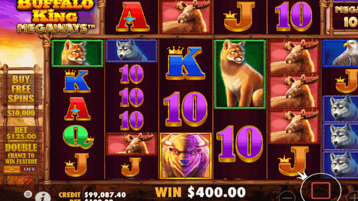Toggle Double Chance feature OFF switch

pos(21,169)
